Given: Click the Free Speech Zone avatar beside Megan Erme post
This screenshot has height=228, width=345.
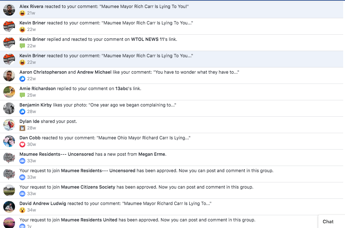Looking at the screenshot, I should click(9, 158).
